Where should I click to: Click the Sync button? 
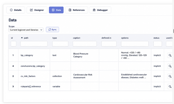coord(53,30)
